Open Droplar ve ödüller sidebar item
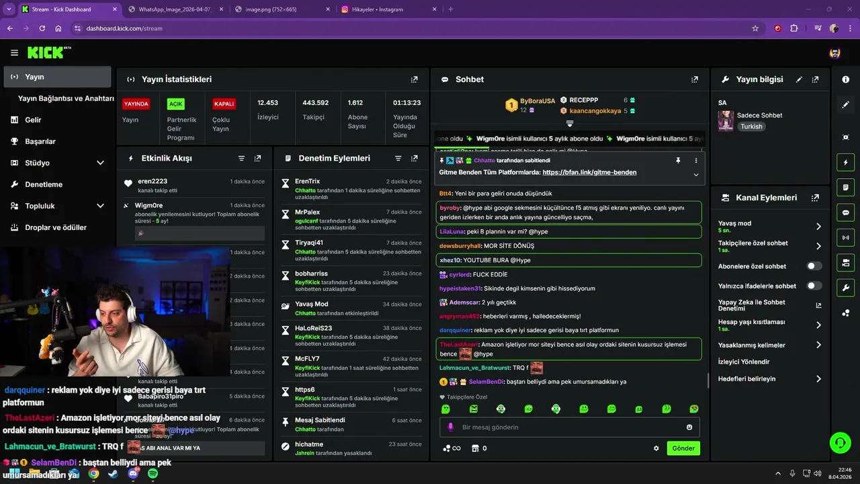The width and height of the screenshot is (860, 484). tap(56, 227)
